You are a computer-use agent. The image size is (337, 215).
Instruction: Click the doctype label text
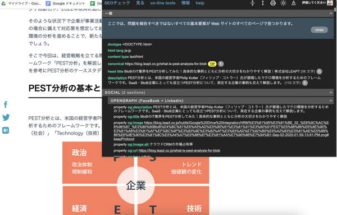[x=115, y=44]
